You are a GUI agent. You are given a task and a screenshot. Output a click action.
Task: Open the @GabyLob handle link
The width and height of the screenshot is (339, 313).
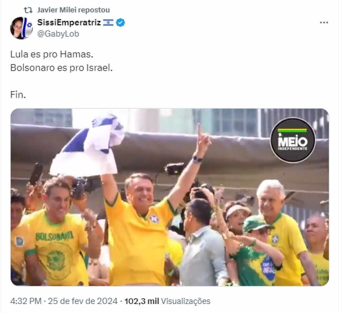tap(58, 34)
